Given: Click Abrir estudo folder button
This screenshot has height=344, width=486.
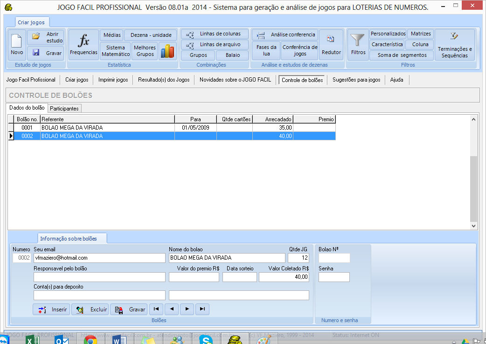Looking at the screenshot, I should (45, 37).
